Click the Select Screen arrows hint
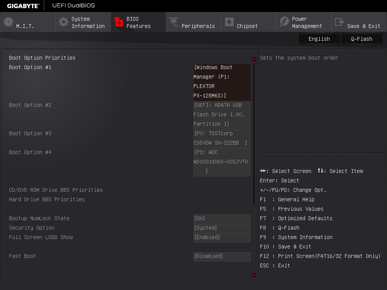The height and width of the screenshot is (290, 387). point(286,171)
